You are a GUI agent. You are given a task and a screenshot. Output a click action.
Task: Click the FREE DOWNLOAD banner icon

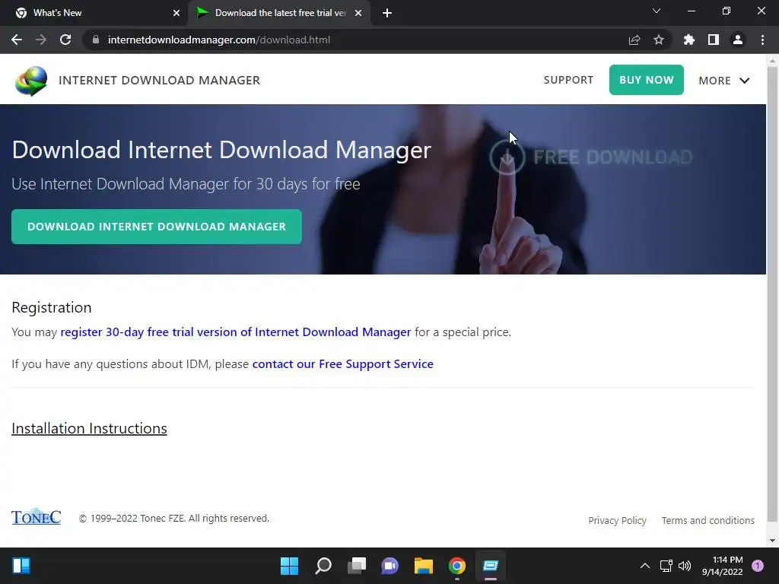click(x=507, y=157)
